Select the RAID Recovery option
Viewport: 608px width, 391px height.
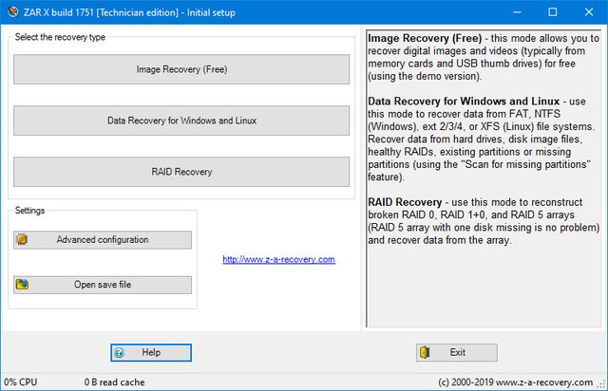(181, 172)
